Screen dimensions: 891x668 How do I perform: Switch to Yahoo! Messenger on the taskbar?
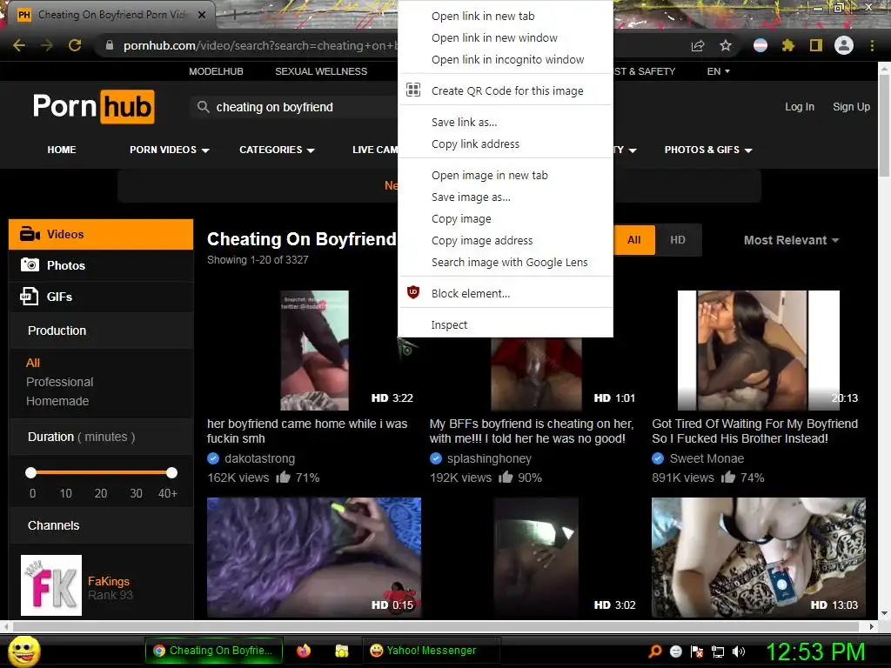point(432,651)
